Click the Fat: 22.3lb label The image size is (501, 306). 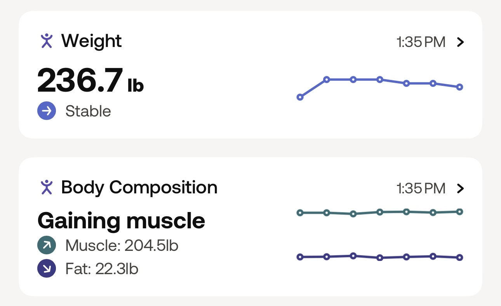pyautogui.click(x=102, y=269)
